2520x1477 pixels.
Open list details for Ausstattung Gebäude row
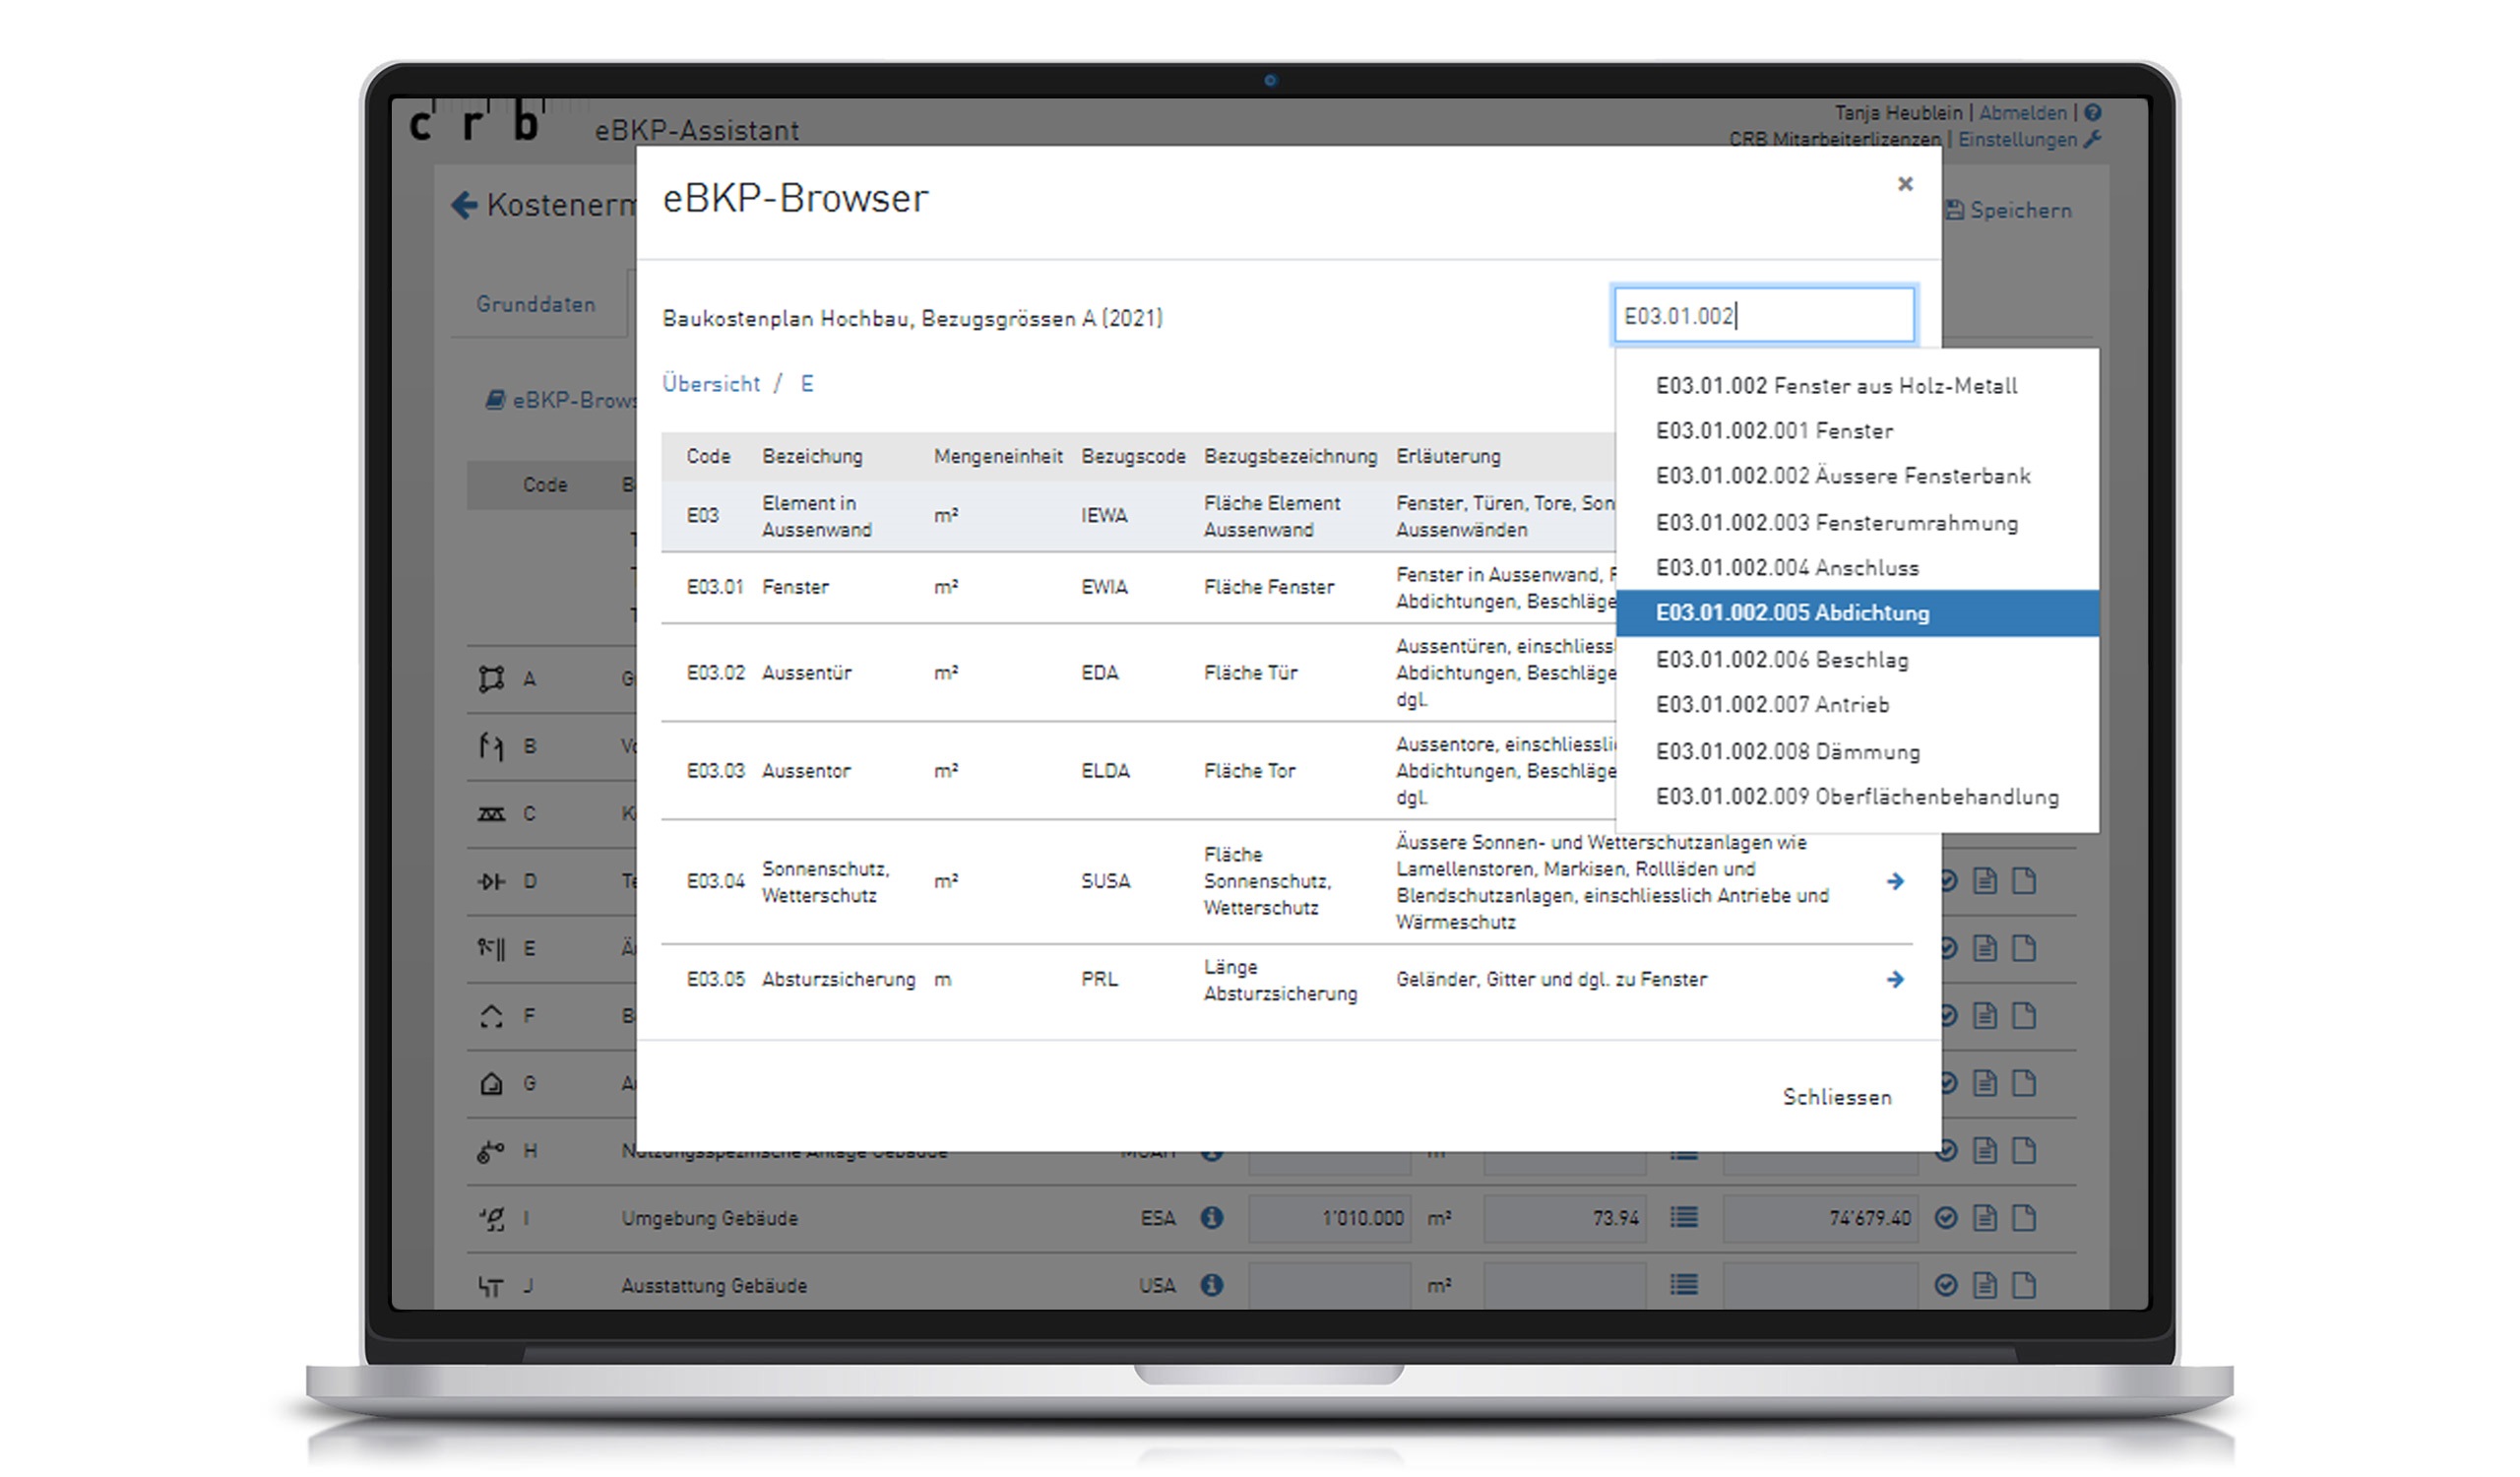pyautogui.click(x=1684, y=1285)
